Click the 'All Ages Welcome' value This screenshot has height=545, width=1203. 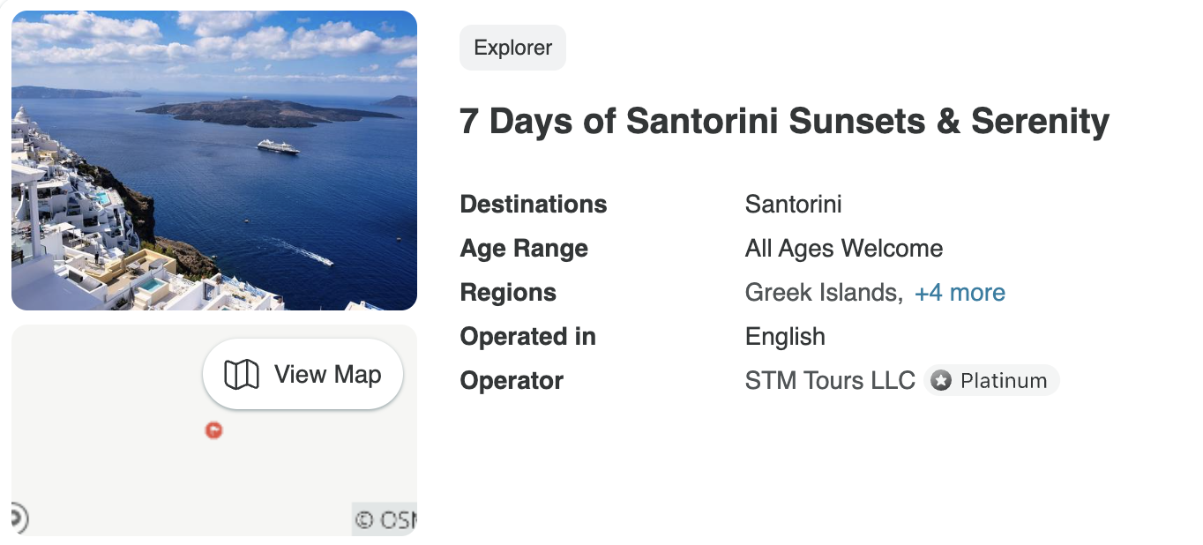click(x=843, y=249)
